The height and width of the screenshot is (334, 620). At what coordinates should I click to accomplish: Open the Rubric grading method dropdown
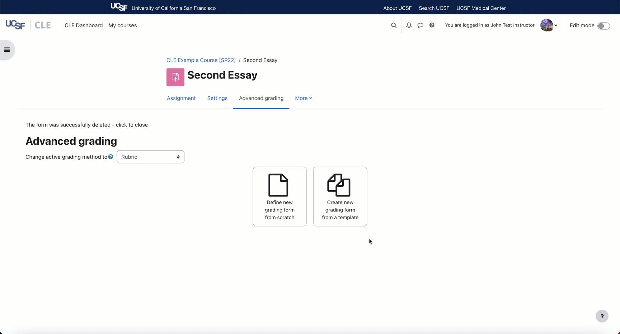(x=150, y=157)
